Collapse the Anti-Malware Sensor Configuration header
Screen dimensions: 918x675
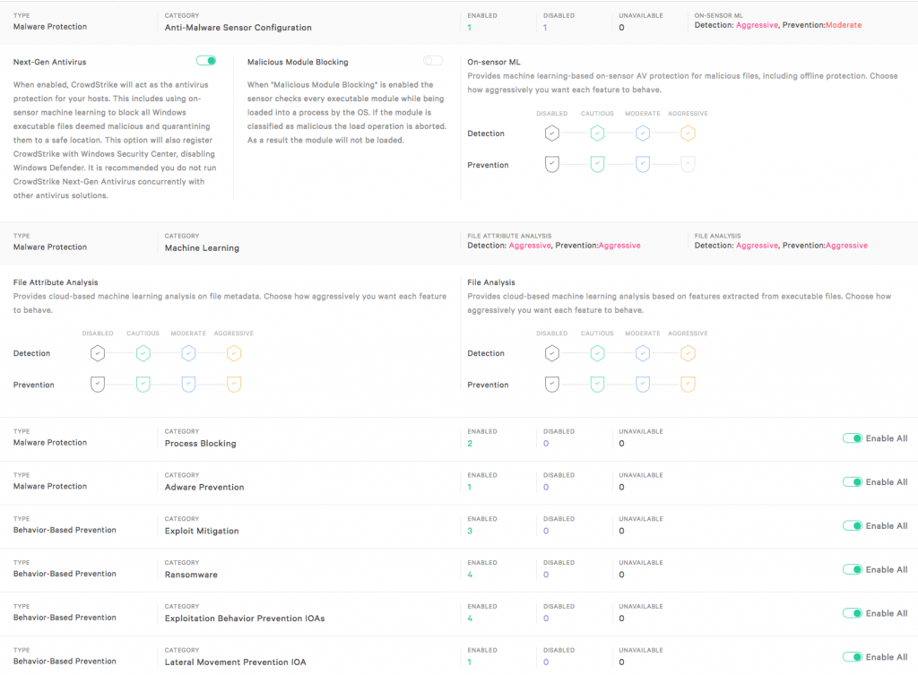[238, 27]
